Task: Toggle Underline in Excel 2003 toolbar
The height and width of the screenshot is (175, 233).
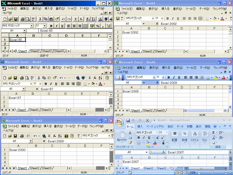Action: click(x=179, y=77)
